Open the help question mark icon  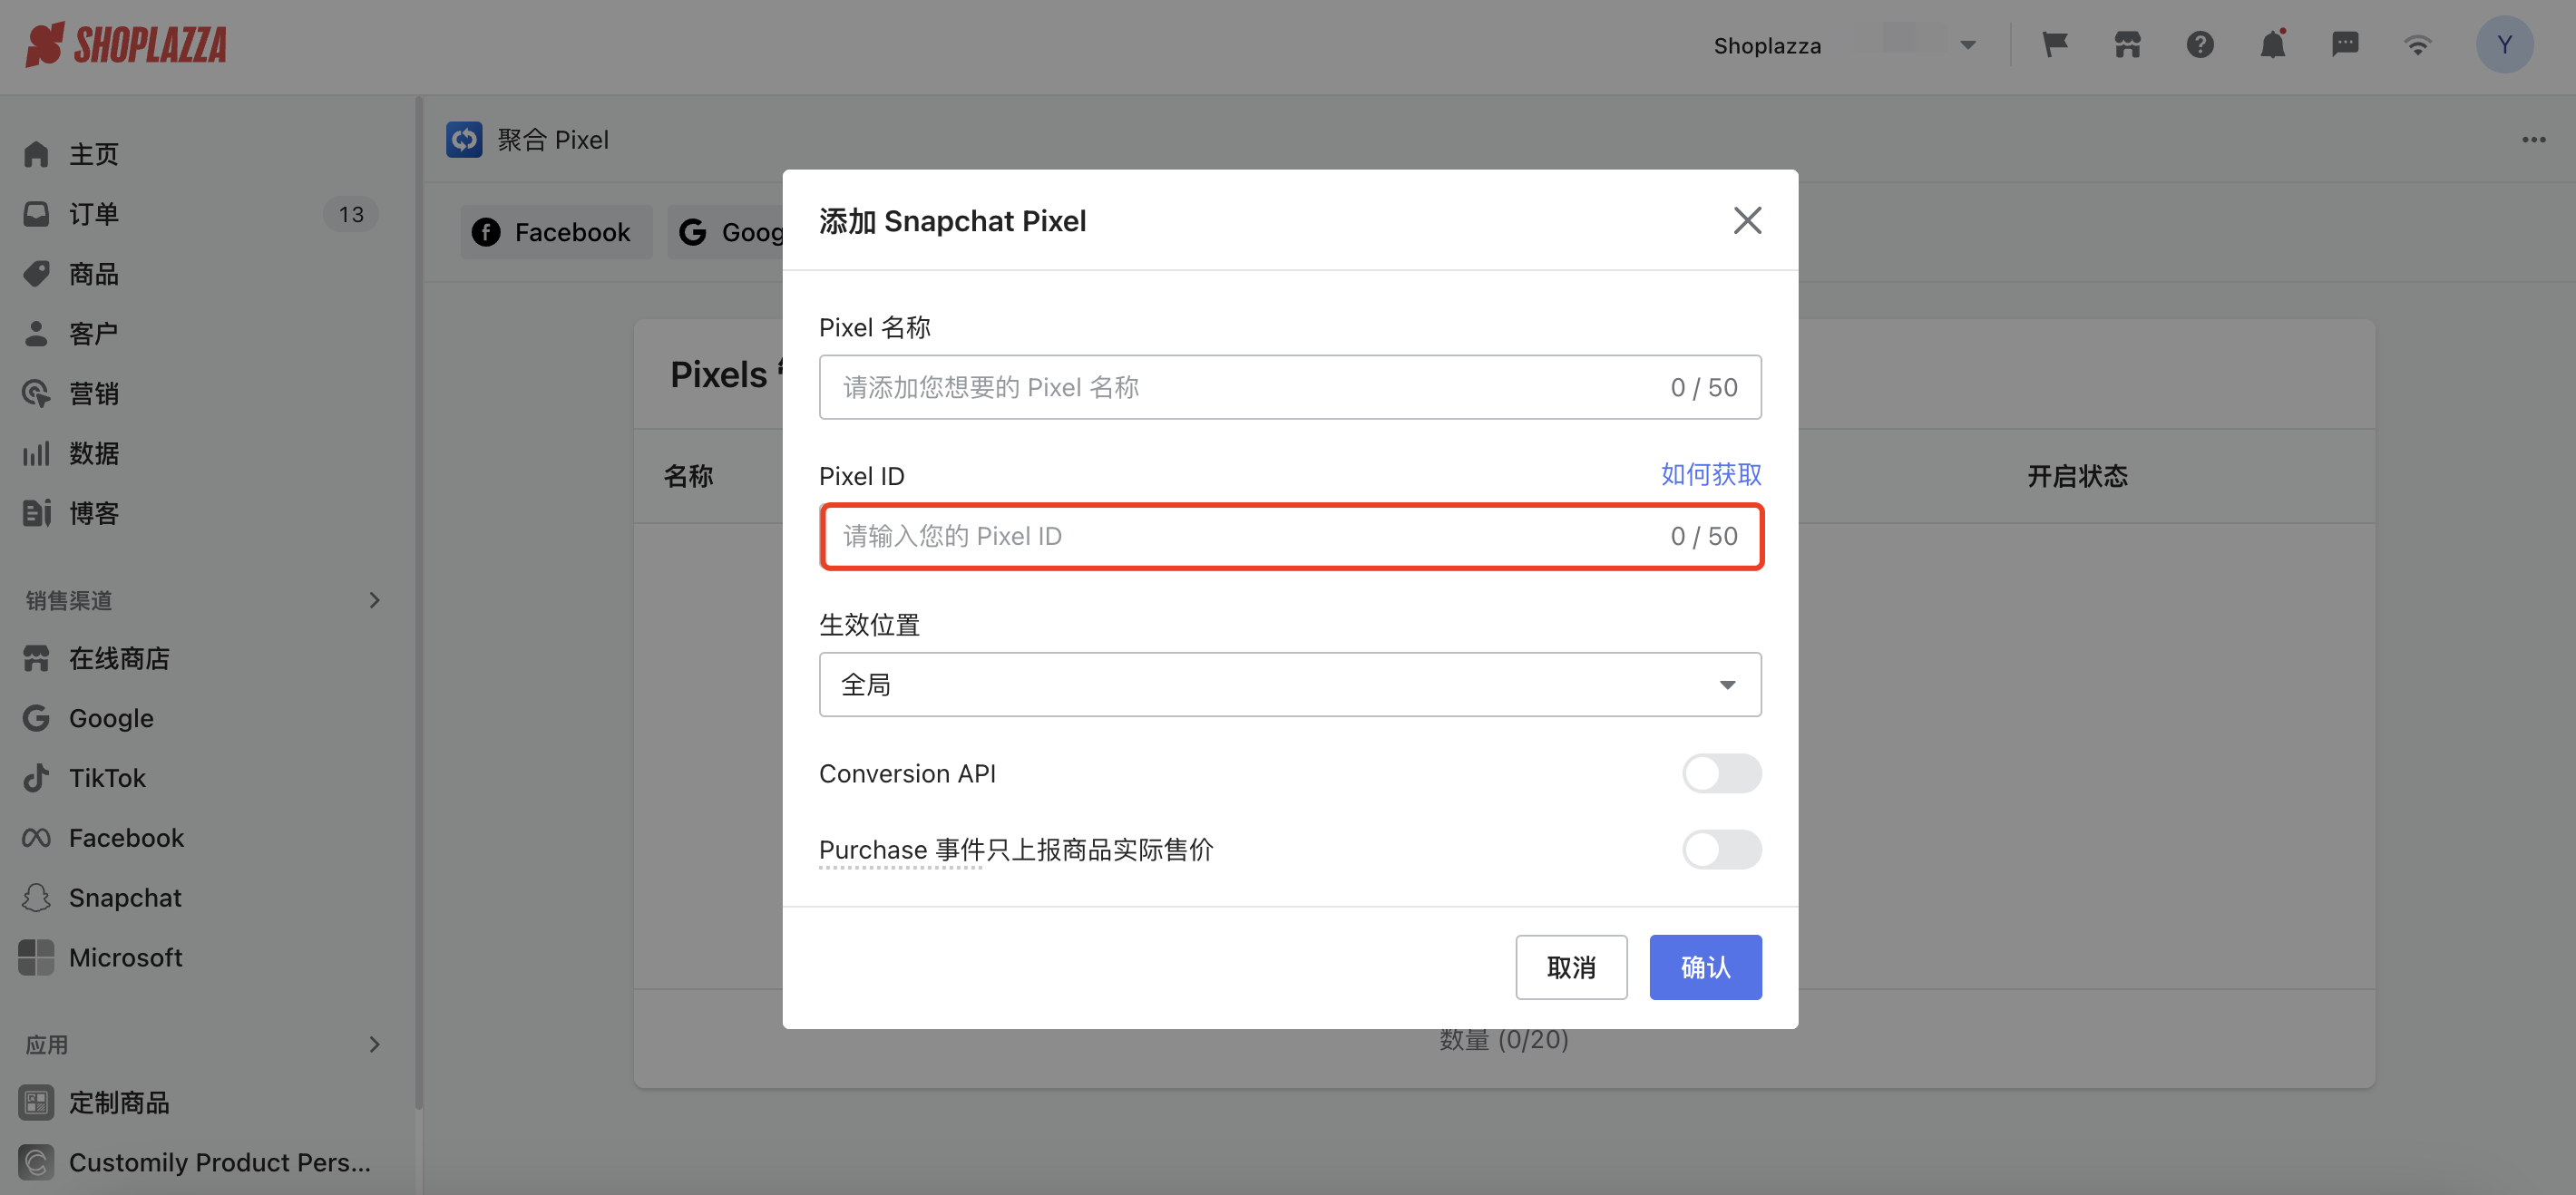coord(2200,45)
